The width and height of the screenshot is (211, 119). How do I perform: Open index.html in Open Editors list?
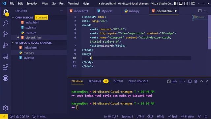[x=39, y=22]
